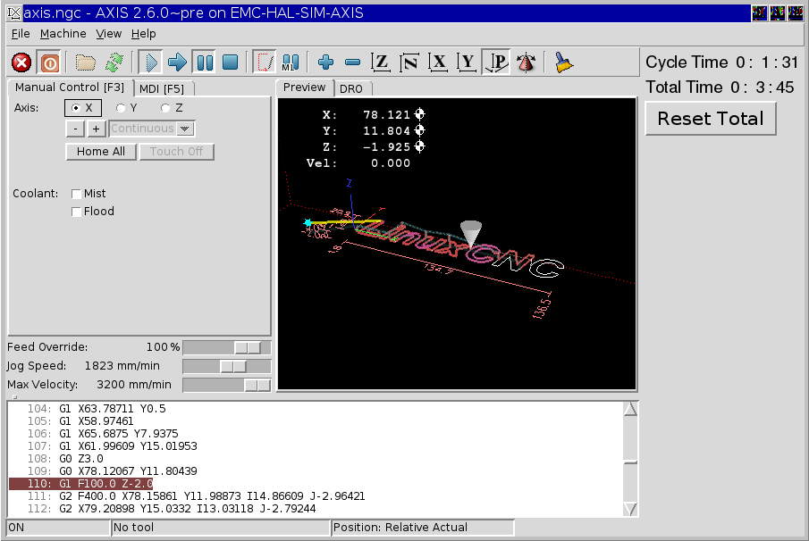Click Position: Relative Actual status
The width and height of the screenshot is (809, 541).
point(423,528)
